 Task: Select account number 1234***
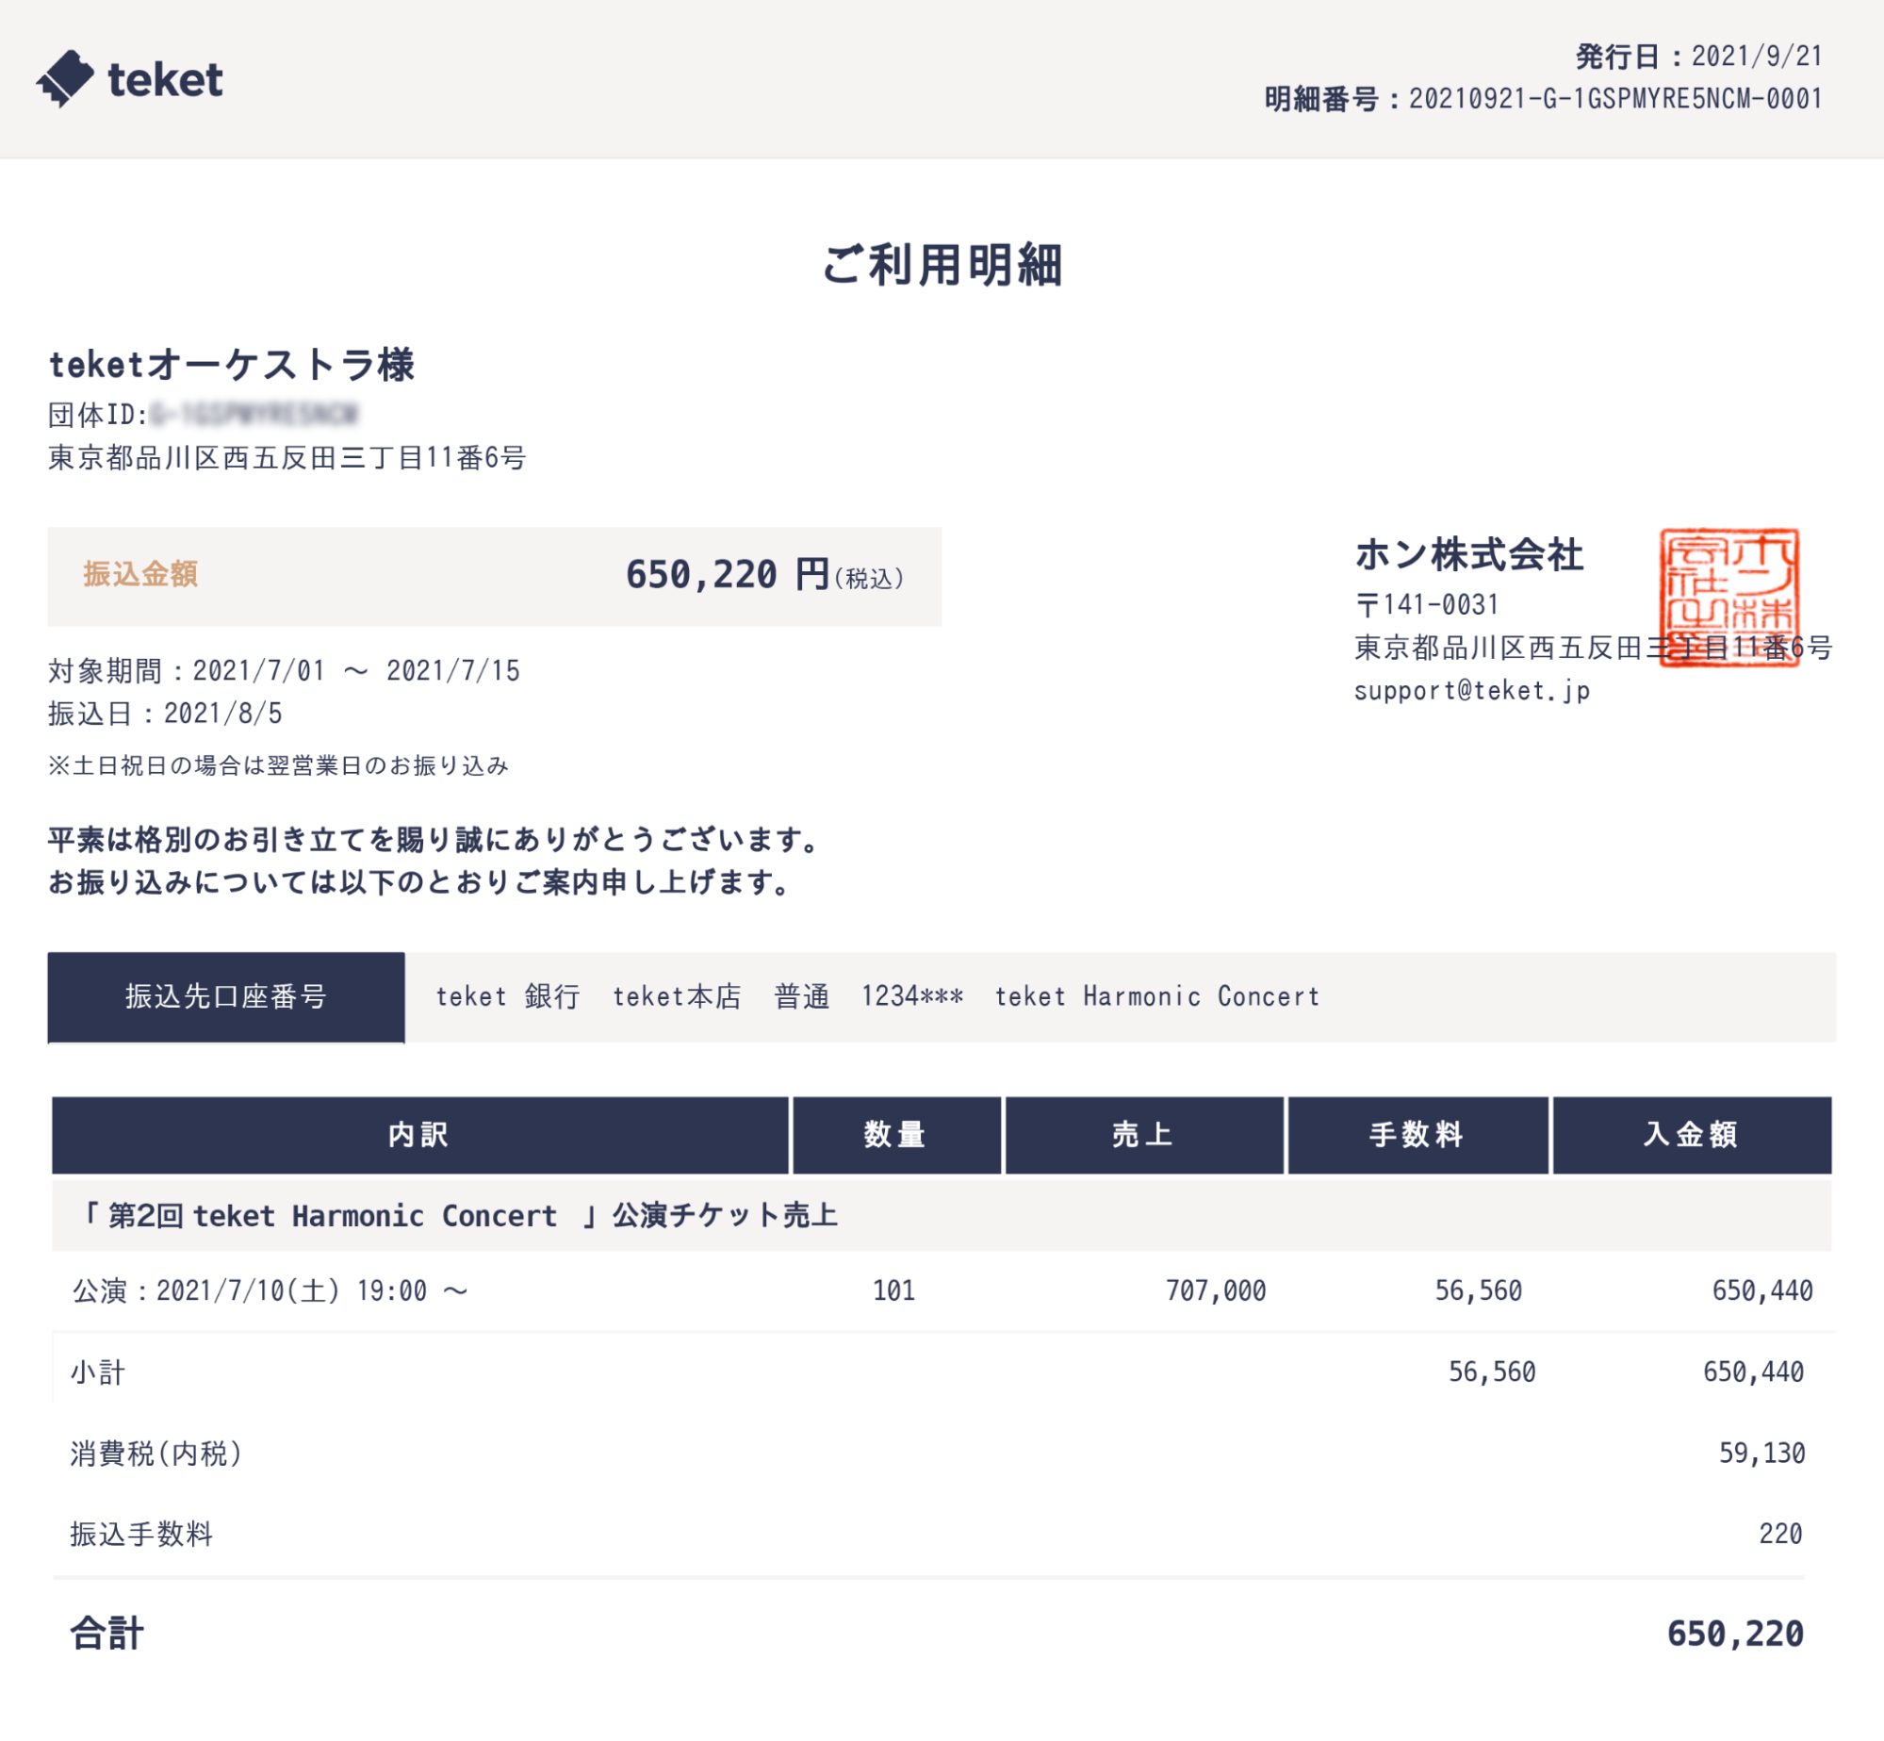[912, 996]
